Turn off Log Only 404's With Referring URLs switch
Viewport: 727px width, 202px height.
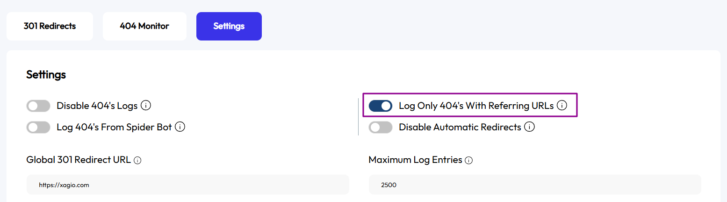pyautogui.click(x=381, y=106)
